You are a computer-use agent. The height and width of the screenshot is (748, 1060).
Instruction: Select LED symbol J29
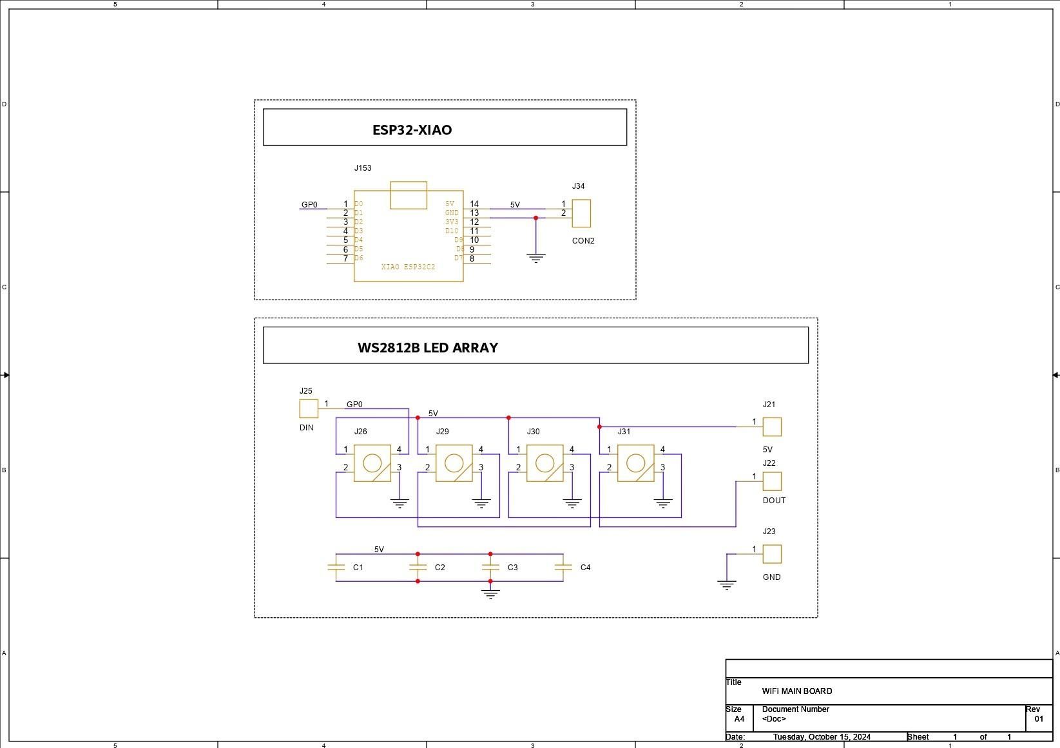click(454, 463)
